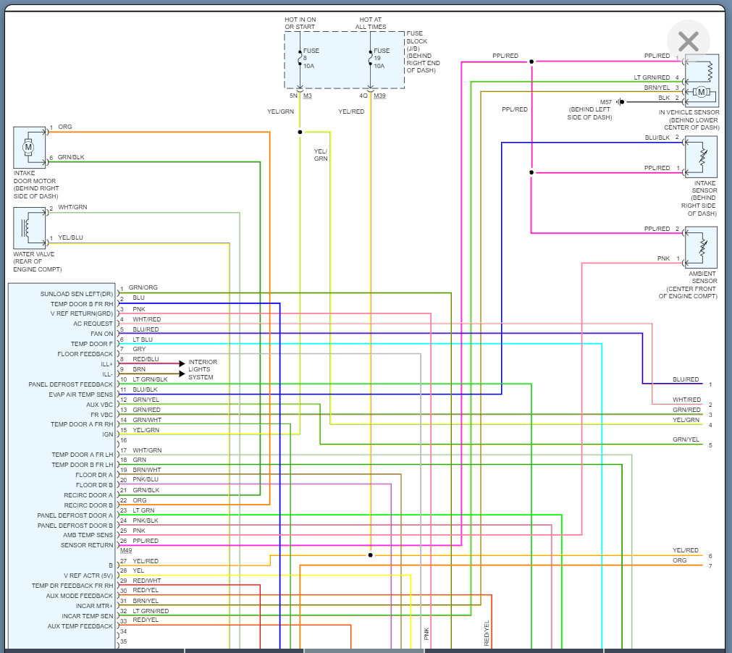
Task: Select the EVAP AIR TEMP SENS pin label
Action: pyautogui.click(x=81, y=395)
